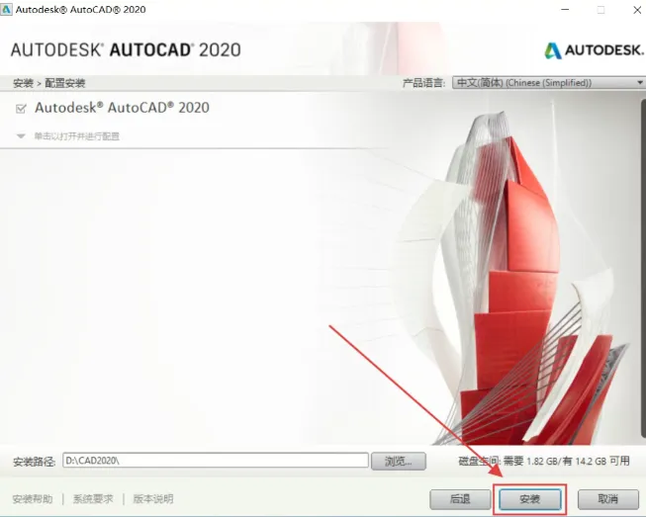Click the Autodesk AutoCAD 2020 product name
Viewport: 646px width, 517px height.
(122, 108)
